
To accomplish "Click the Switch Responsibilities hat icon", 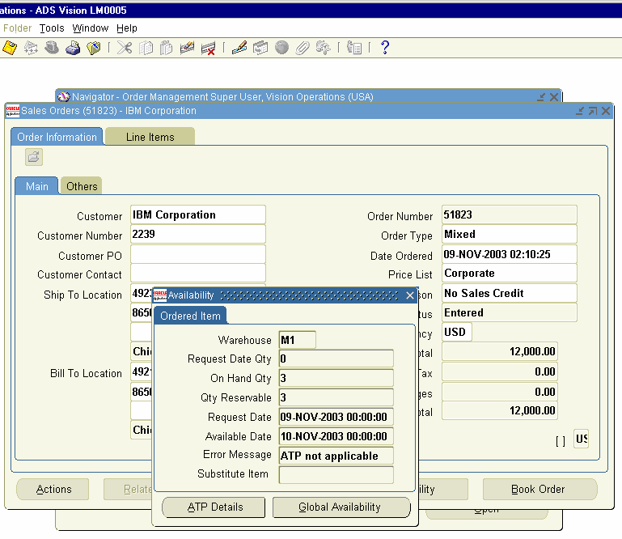I will pyautogui.click(x=52, y=48).
